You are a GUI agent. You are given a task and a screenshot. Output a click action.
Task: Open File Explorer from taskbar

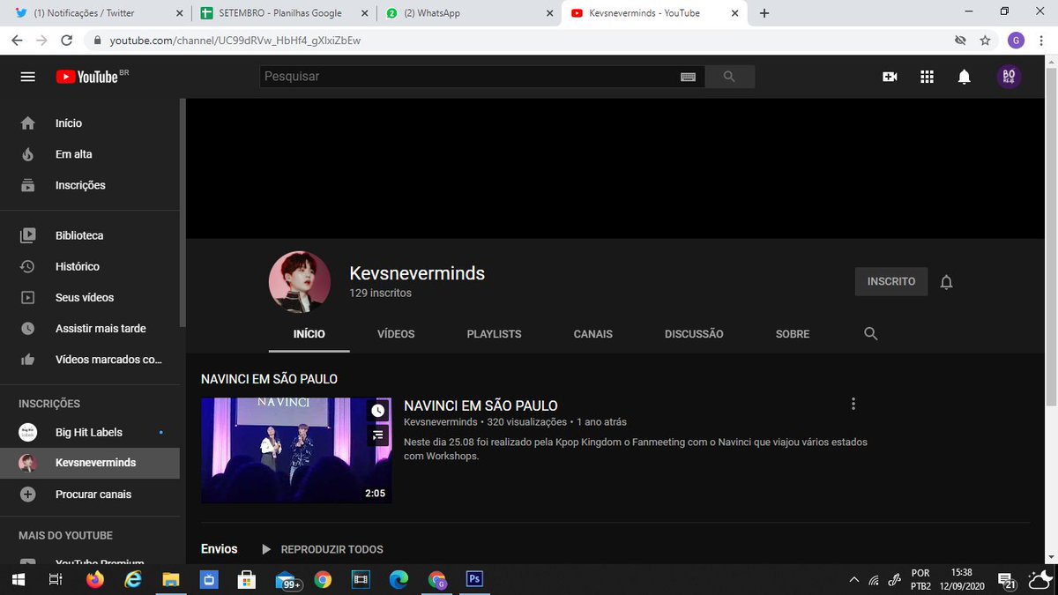click(x=171, y=579)
